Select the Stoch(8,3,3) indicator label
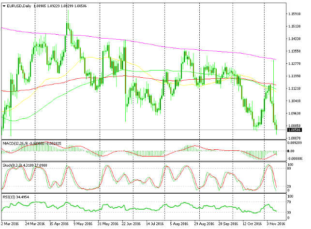This screenshot has height=229, width=311. [13, 165]
